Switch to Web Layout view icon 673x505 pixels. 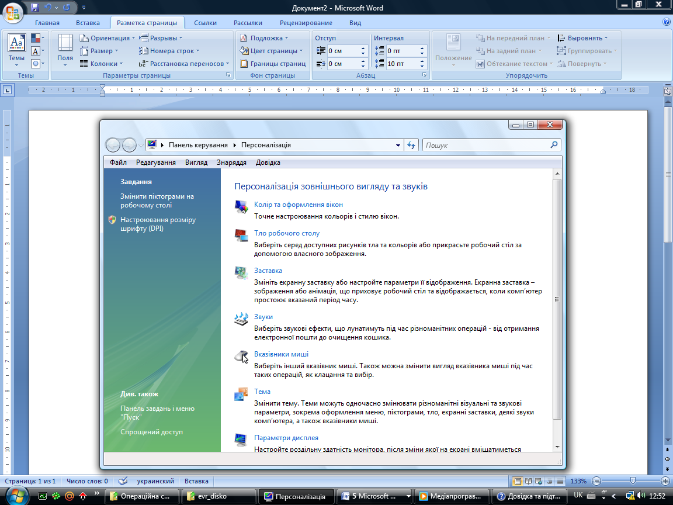539,482
